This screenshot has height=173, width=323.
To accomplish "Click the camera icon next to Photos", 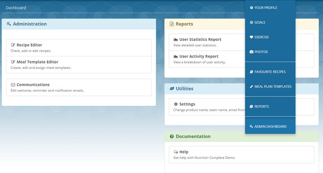I will coord(251,52).
